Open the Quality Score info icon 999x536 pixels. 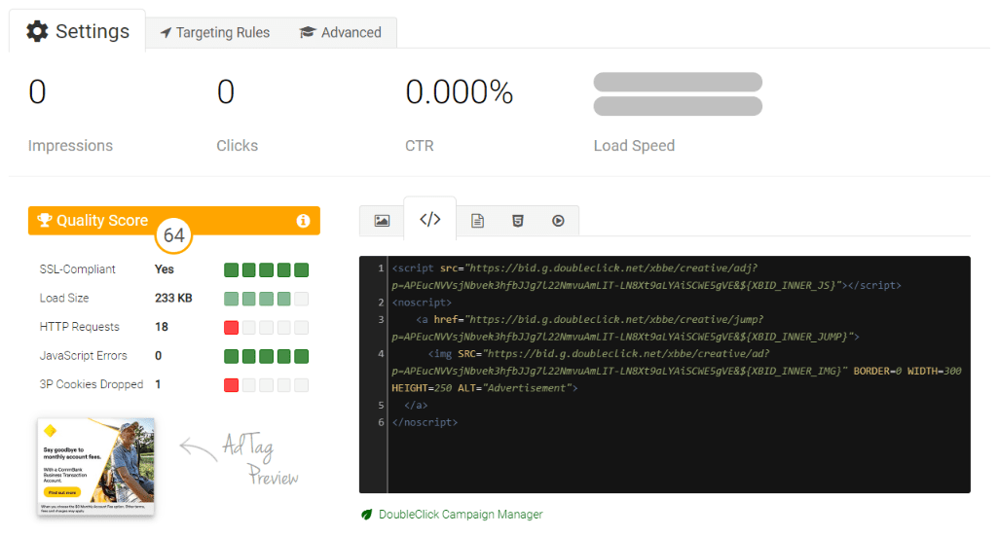(303, 221)
